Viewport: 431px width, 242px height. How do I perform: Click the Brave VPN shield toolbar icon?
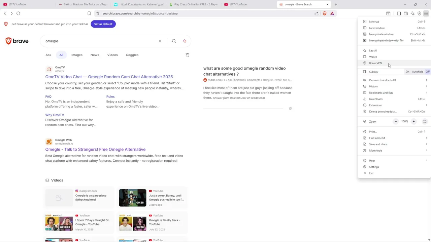tap(419, 13)
